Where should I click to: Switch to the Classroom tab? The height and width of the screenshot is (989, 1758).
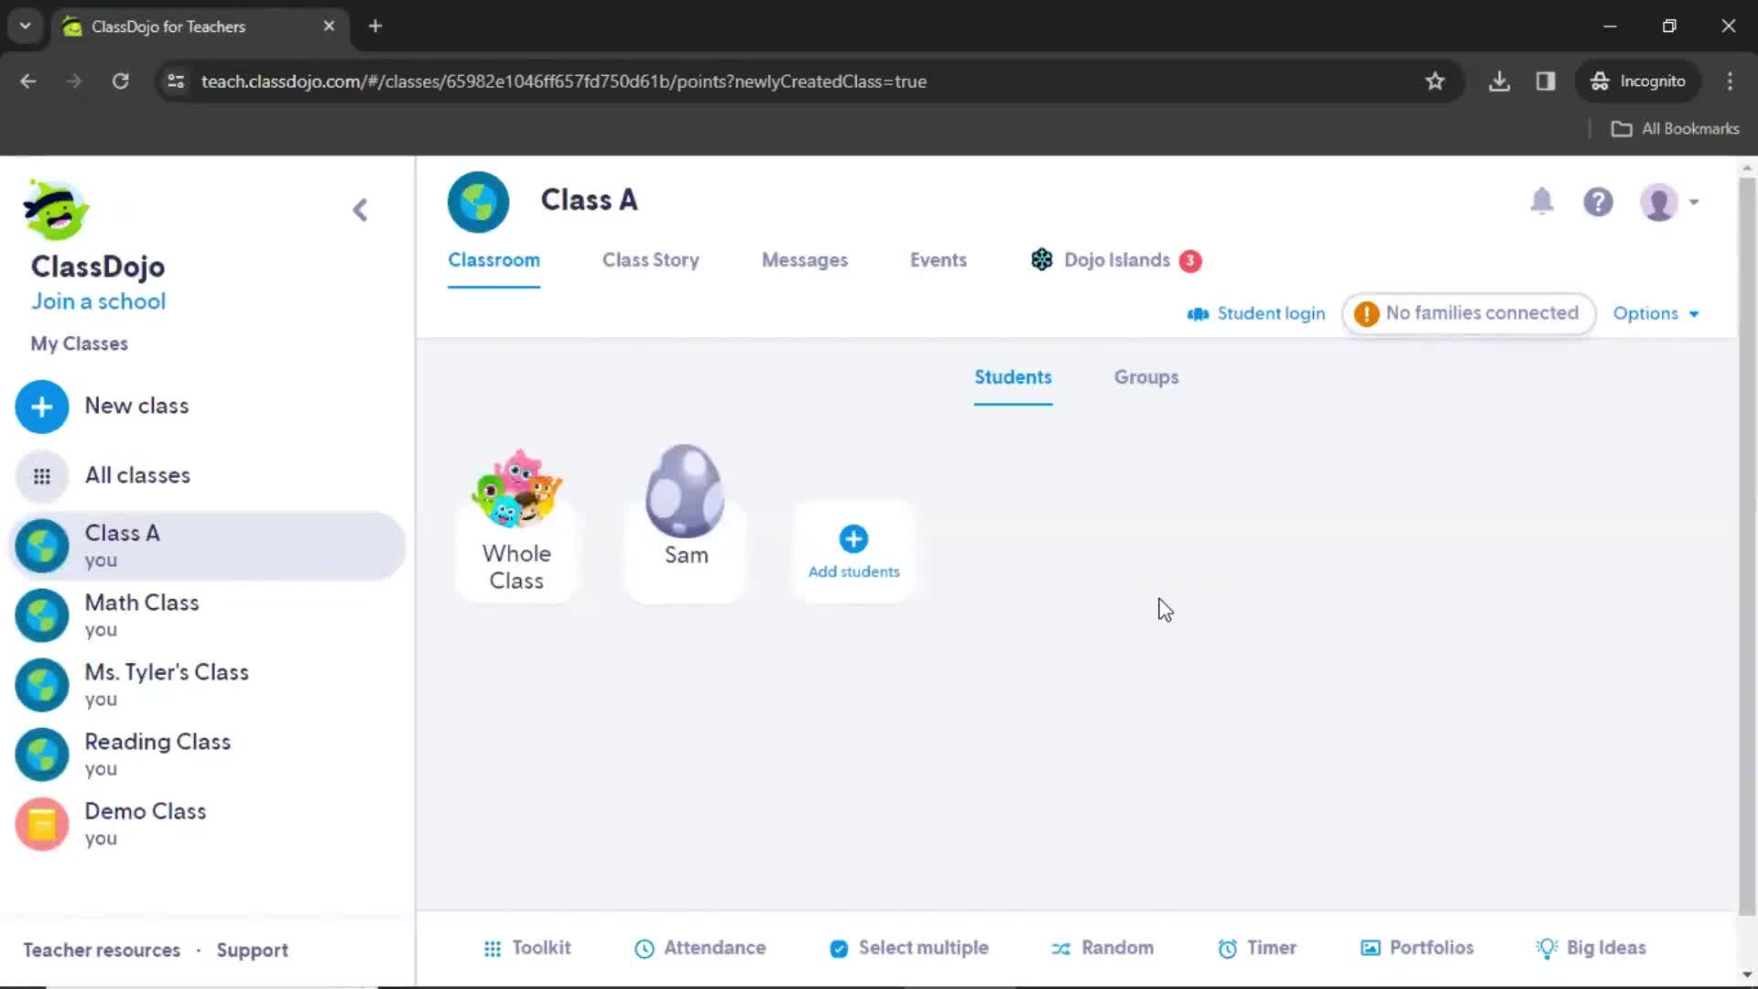pos(494,260)
